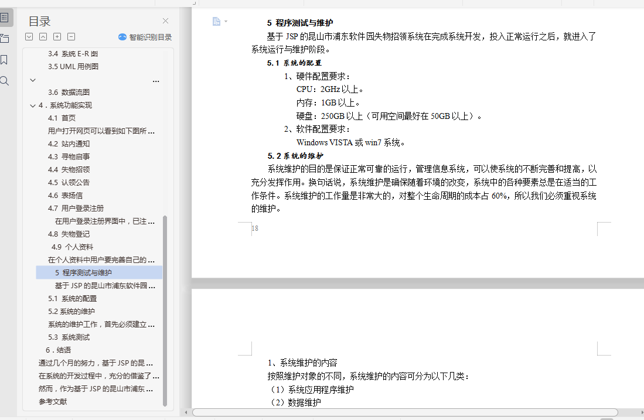Open 4.6 表扬信 section
The height and width of the screenshot is (420, 644).
[x=65, y=196]
